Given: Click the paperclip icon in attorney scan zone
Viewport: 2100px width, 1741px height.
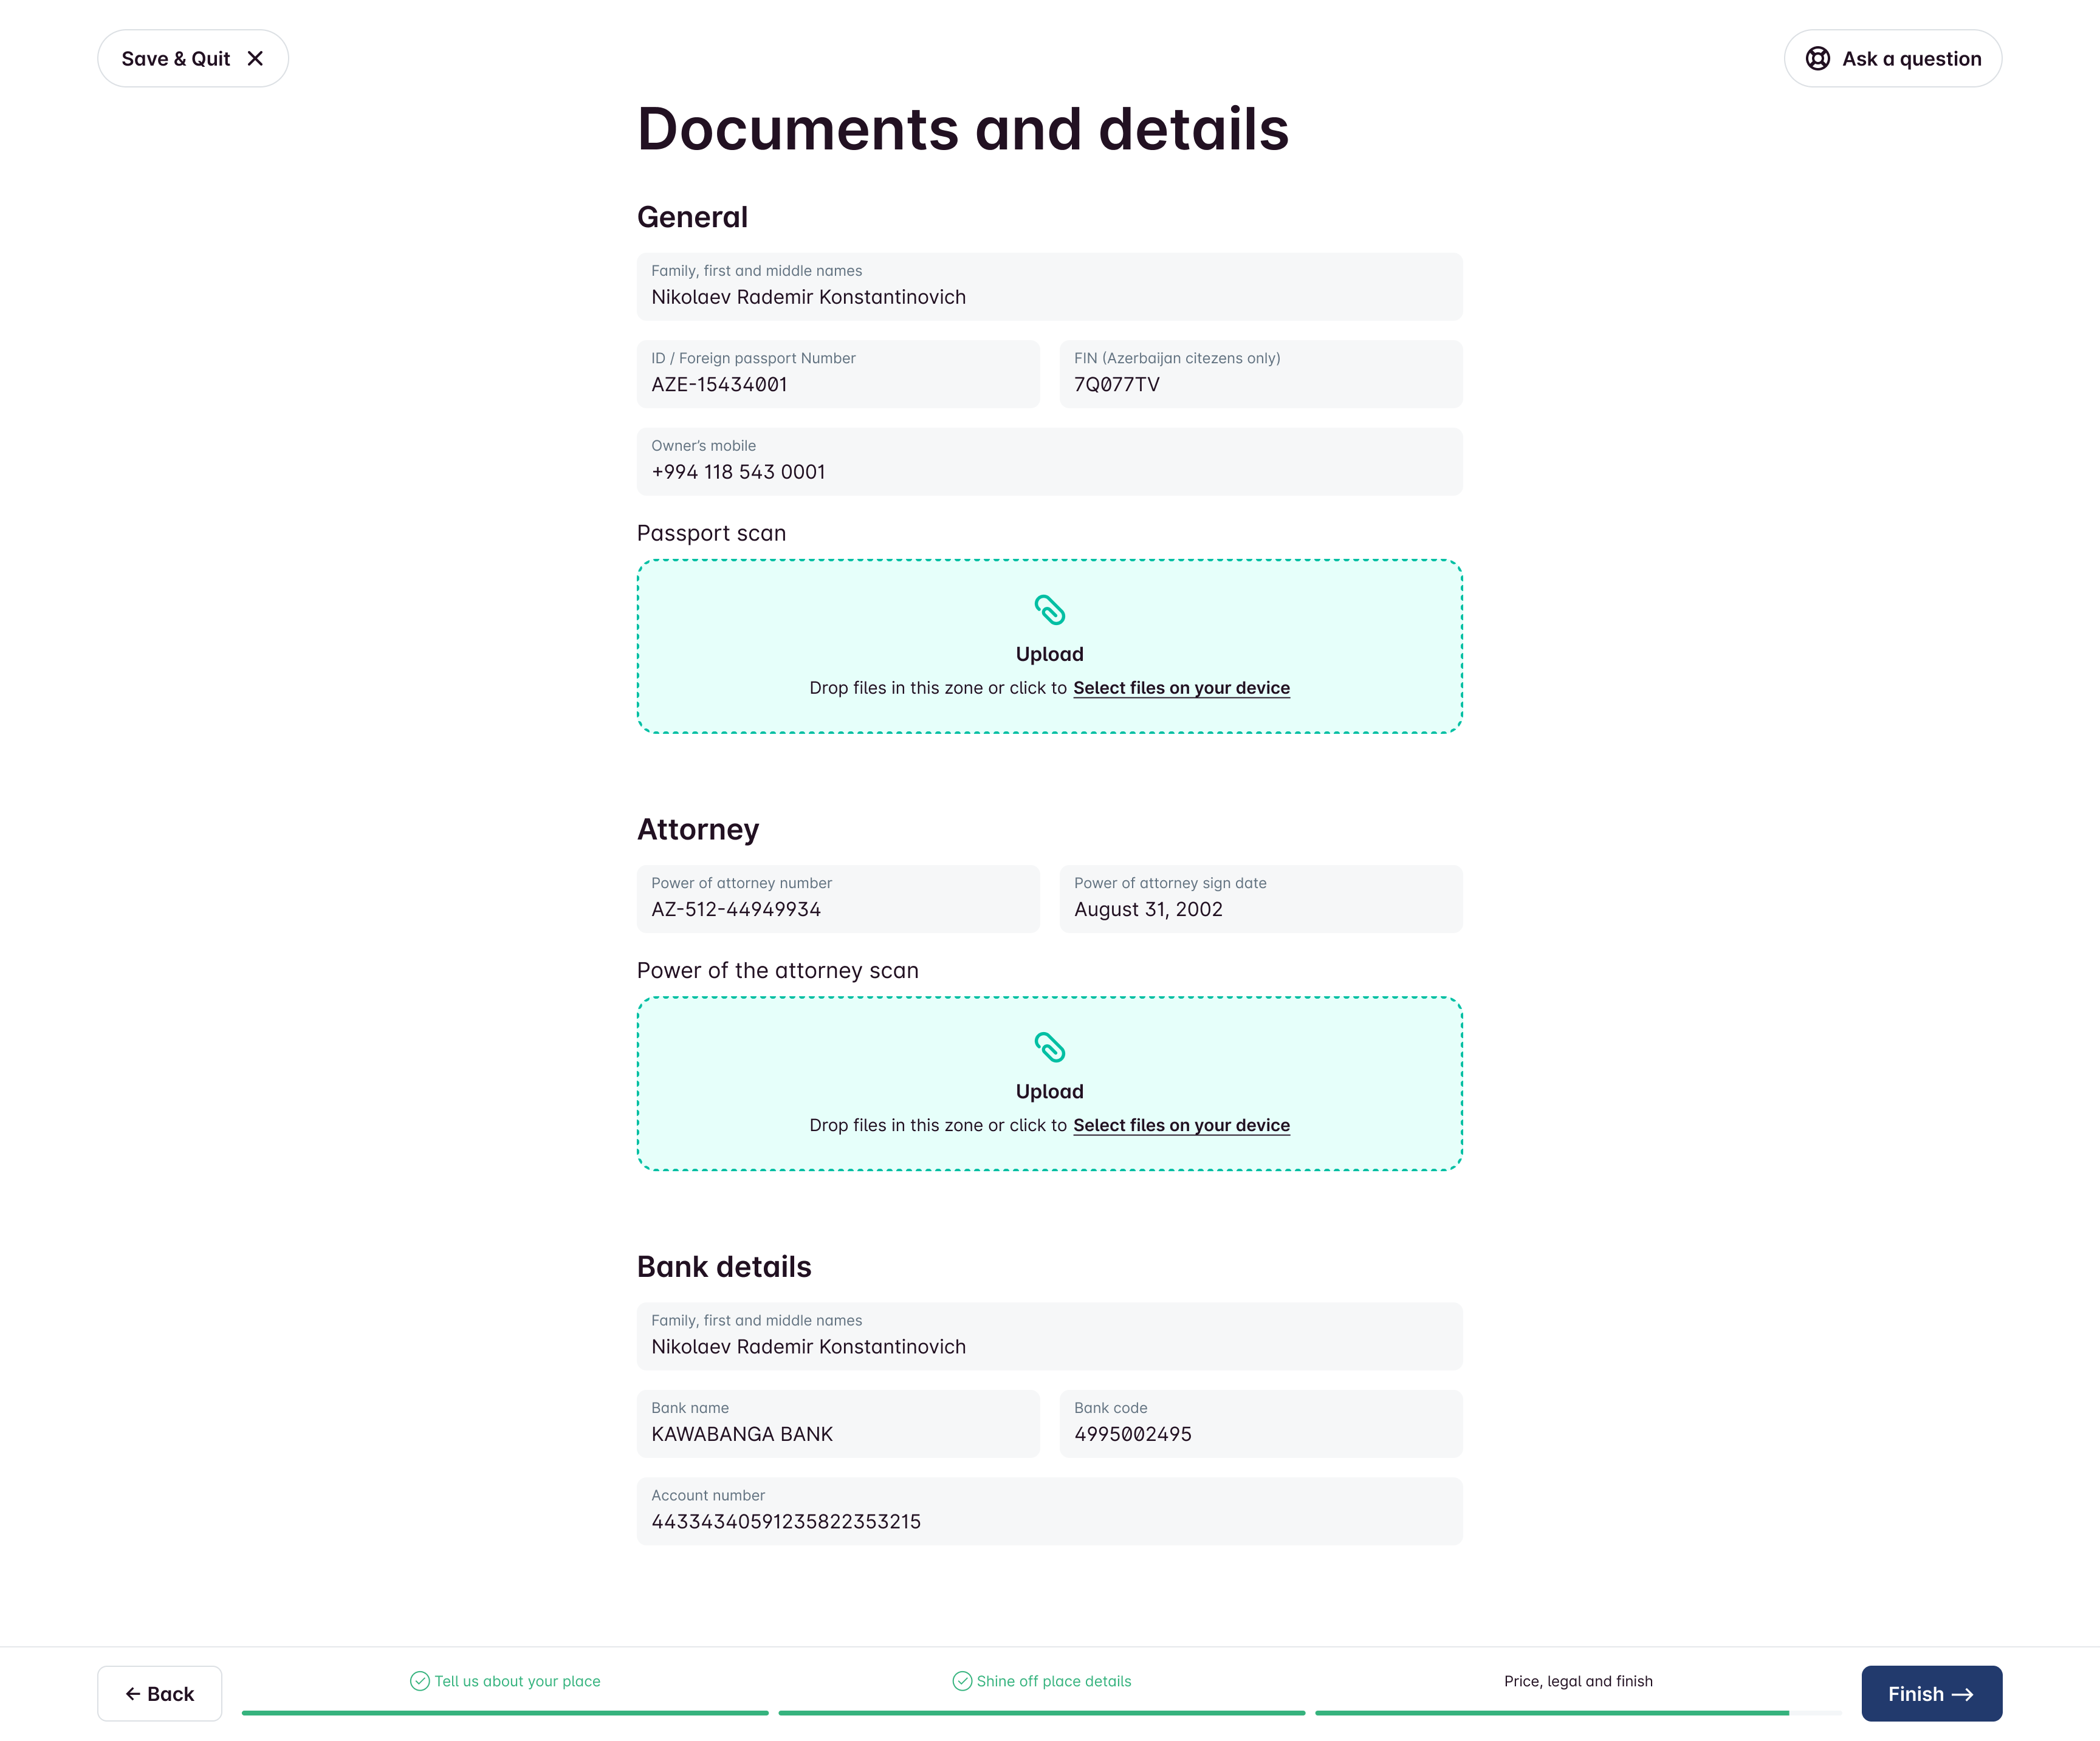Looking at the screenshot, I should pos(1049,1047).
